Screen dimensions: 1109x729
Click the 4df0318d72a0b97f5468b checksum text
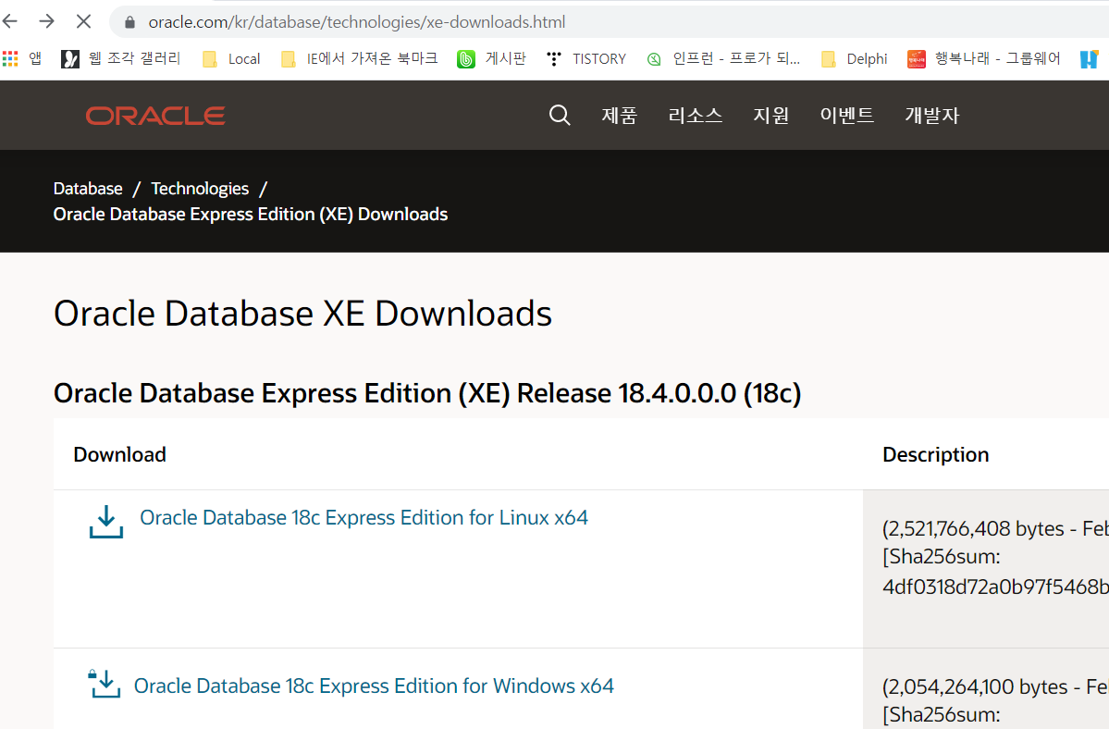(995, 587)
